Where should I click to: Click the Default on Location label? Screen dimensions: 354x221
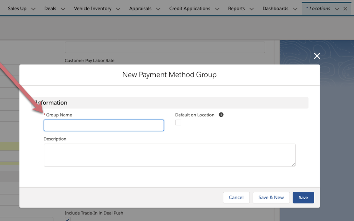coord(195,115)
